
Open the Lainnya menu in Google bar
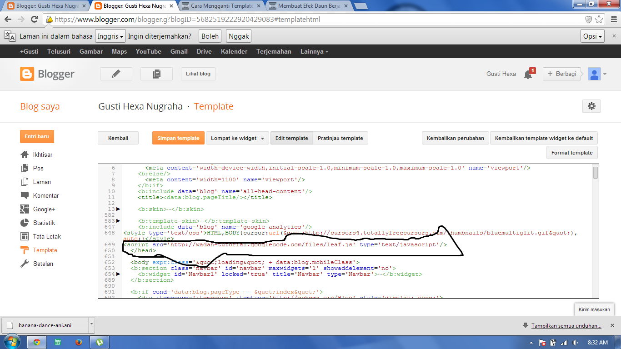click(x=314, y=51)
